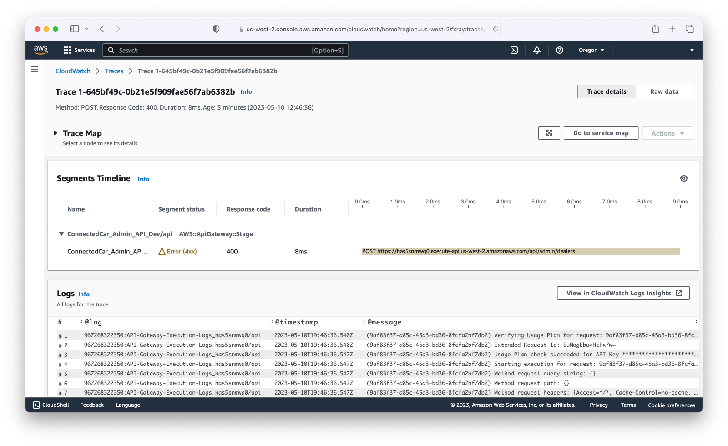The width and height of the screenshot is (728, 446).
Task: Click the @message column header
Action: (x=384, y=322)
